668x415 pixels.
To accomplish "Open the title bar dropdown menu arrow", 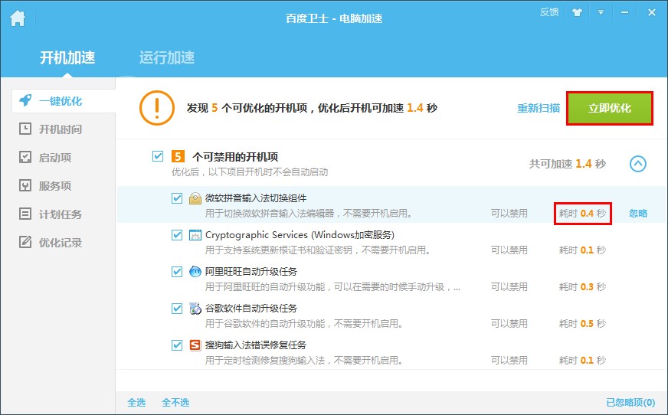I will click(601, 12).
